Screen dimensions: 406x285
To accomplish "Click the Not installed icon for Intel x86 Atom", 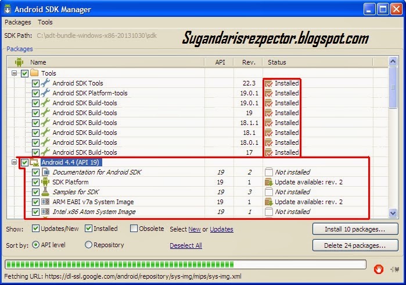I will coord(269,212).
